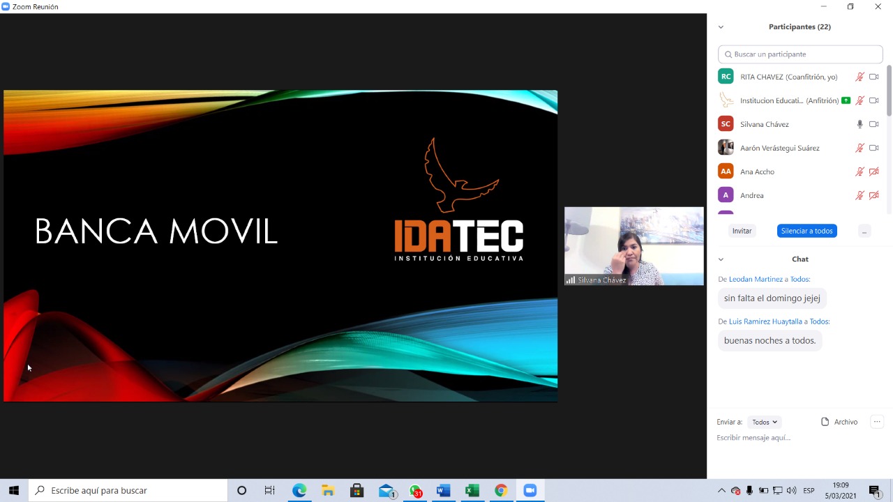Open chat more options ellipsis
The width and height of the screenshot is (893, 502).
click(877, 422)
